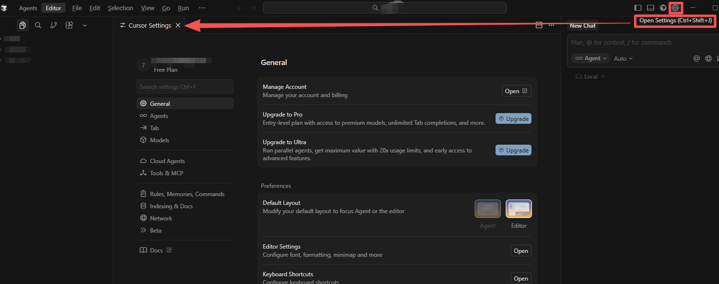Select General in the settings sidebar

pyautogui.click(x=185, y=104)
